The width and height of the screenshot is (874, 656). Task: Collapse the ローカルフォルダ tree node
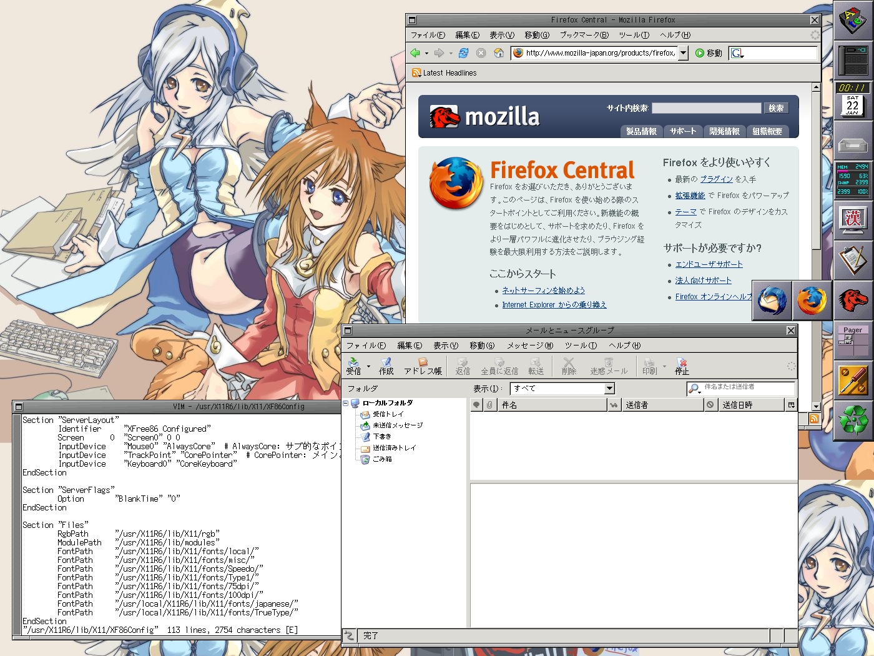pyautogui.click(x=346, y=404)
